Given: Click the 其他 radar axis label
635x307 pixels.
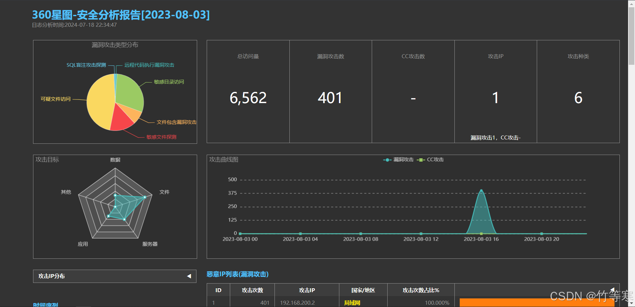Looking at the screenshot, I should [66, 192].
